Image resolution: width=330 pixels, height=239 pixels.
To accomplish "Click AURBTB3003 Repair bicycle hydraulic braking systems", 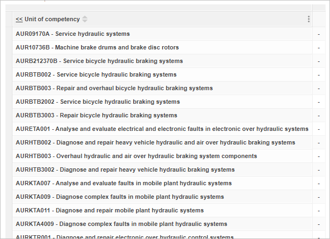I will (96, 115).
